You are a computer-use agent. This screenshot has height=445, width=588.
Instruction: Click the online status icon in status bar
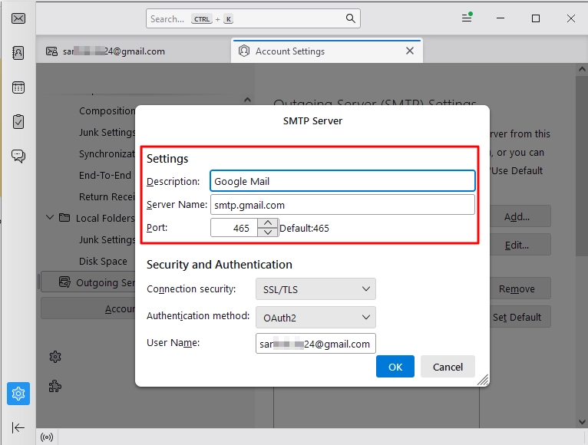[x=47, y=437]
